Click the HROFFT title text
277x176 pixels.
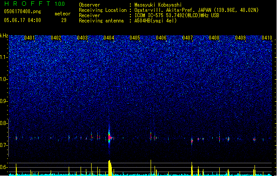tap(27, 4)
